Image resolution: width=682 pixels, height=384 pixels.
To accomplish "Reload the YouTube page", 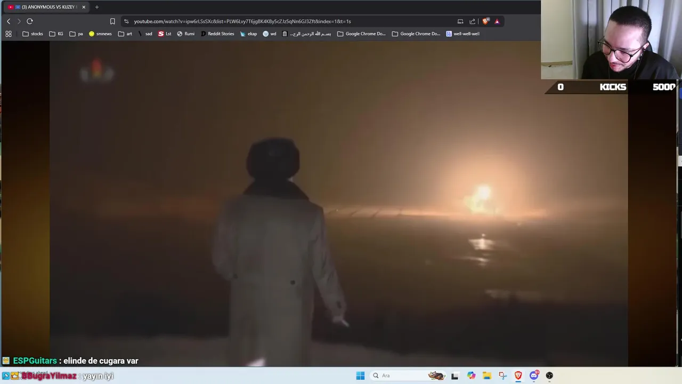I will click(30, 21).
